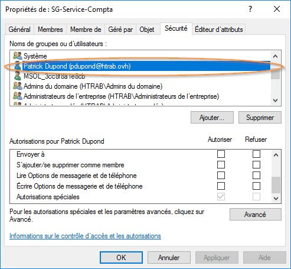Click the permissions list scrollbar thumb
The width and height of the screenshot is (291, 269).
point(276,185)
